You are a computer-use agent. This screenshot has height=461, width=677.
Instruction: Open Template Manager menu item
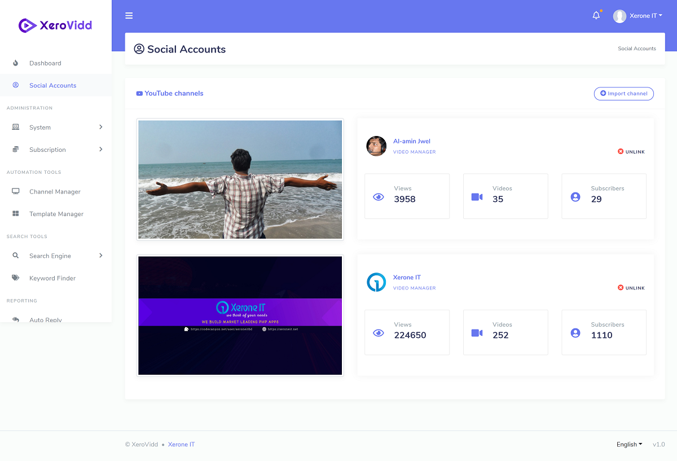coord(56,214)
